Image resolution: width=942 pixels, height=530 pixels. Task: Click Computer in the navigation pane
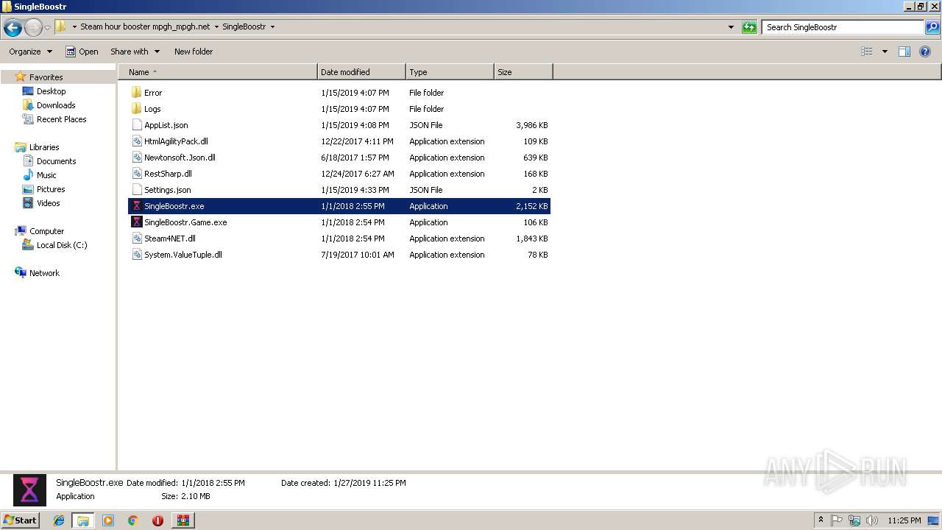pyautogui.click(x=46, y=231)
